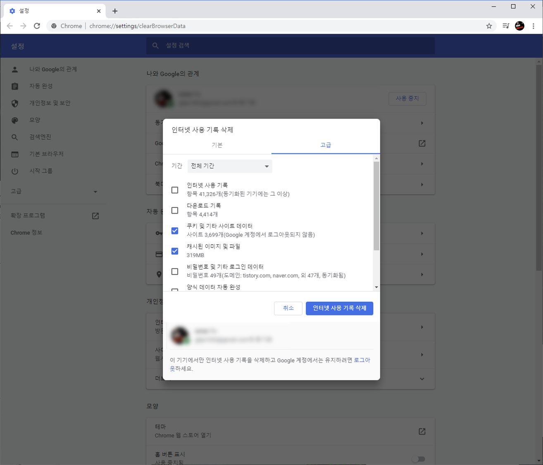This screenshot has height=465, width=543.
Task: Click the address bar URL
Action: pyautogui.click(x=137, y=26)
